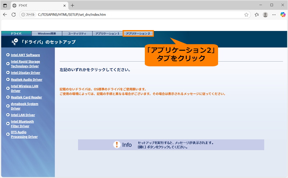Switch to the Windows関連 tab
This screenshot has width=288, height=178.
[x=46, y=33]
